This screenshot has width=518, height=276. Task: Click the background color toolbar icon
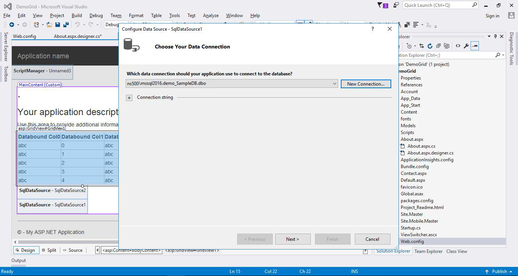click(x=407, y=25)
